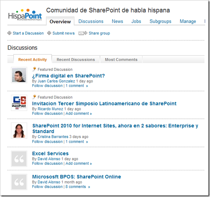Click the plus icon beside Submit news
210x197 pixels.
[49, 33]
